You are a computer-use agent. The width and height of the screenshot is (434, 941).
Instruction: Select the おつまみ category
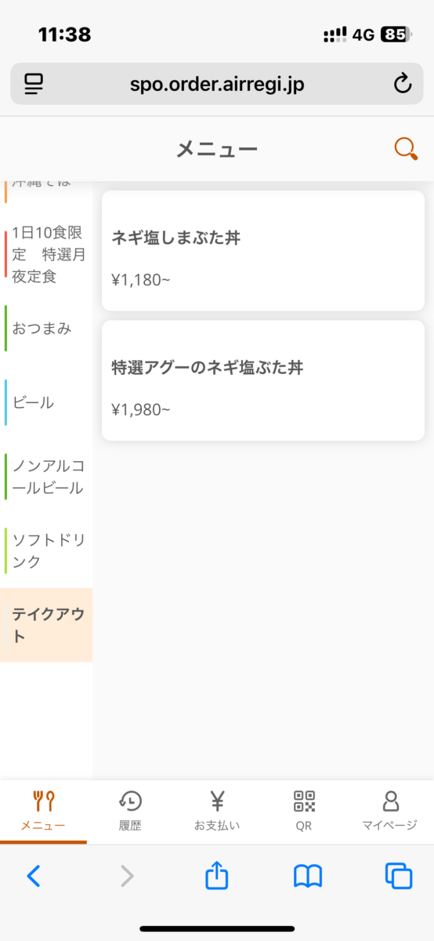tap(46, 329)
